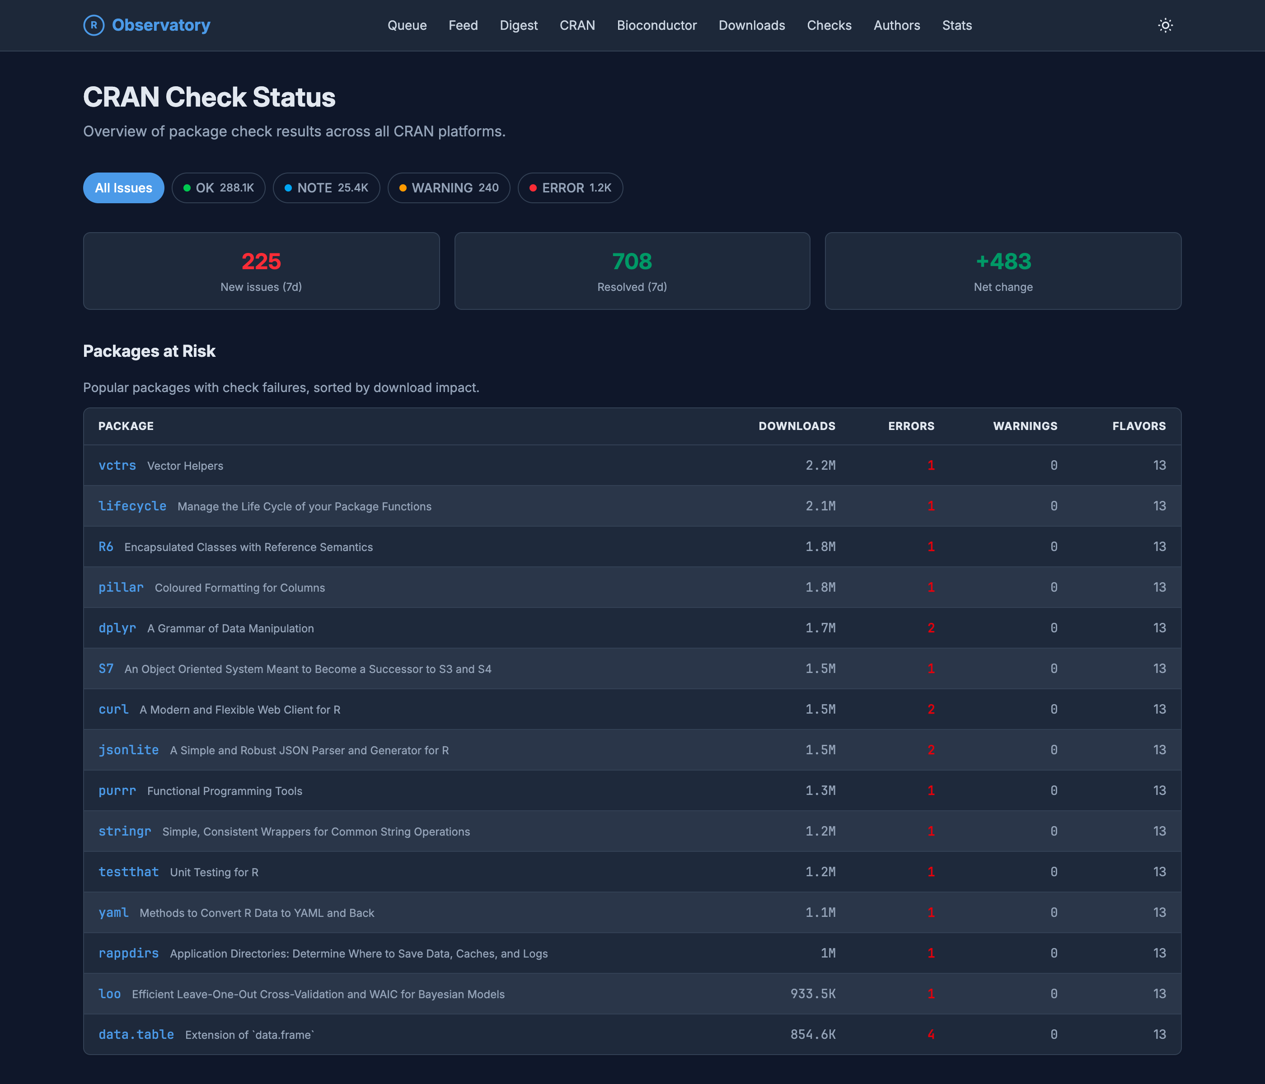Screen dimensions: 1265x1084
Task: Filter by OK 288.1K status
Action: (219, 188)
